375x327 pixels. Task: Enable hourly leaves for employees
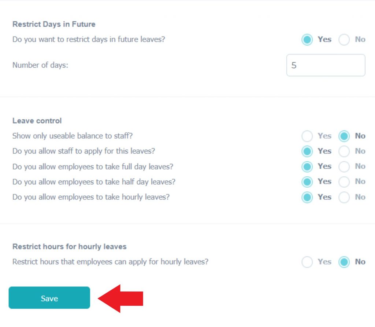(307, 197)
